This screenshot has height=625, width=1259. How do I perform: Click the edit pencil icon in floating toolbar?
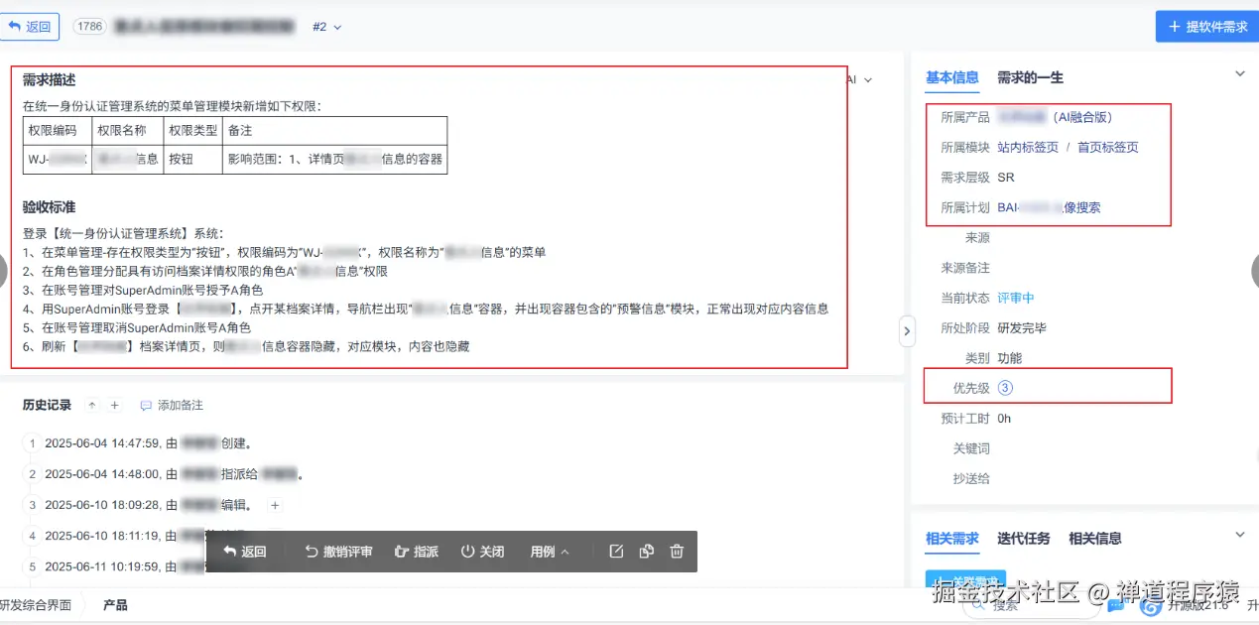[617, 551]
